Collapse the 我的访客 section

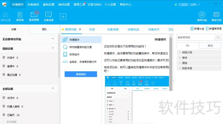tap(53, 49)
